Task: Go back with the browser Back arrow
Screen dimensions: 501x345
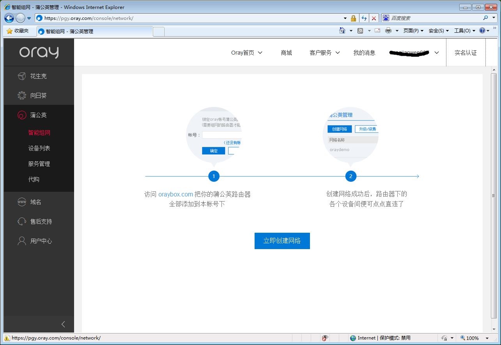Action: 9,18
